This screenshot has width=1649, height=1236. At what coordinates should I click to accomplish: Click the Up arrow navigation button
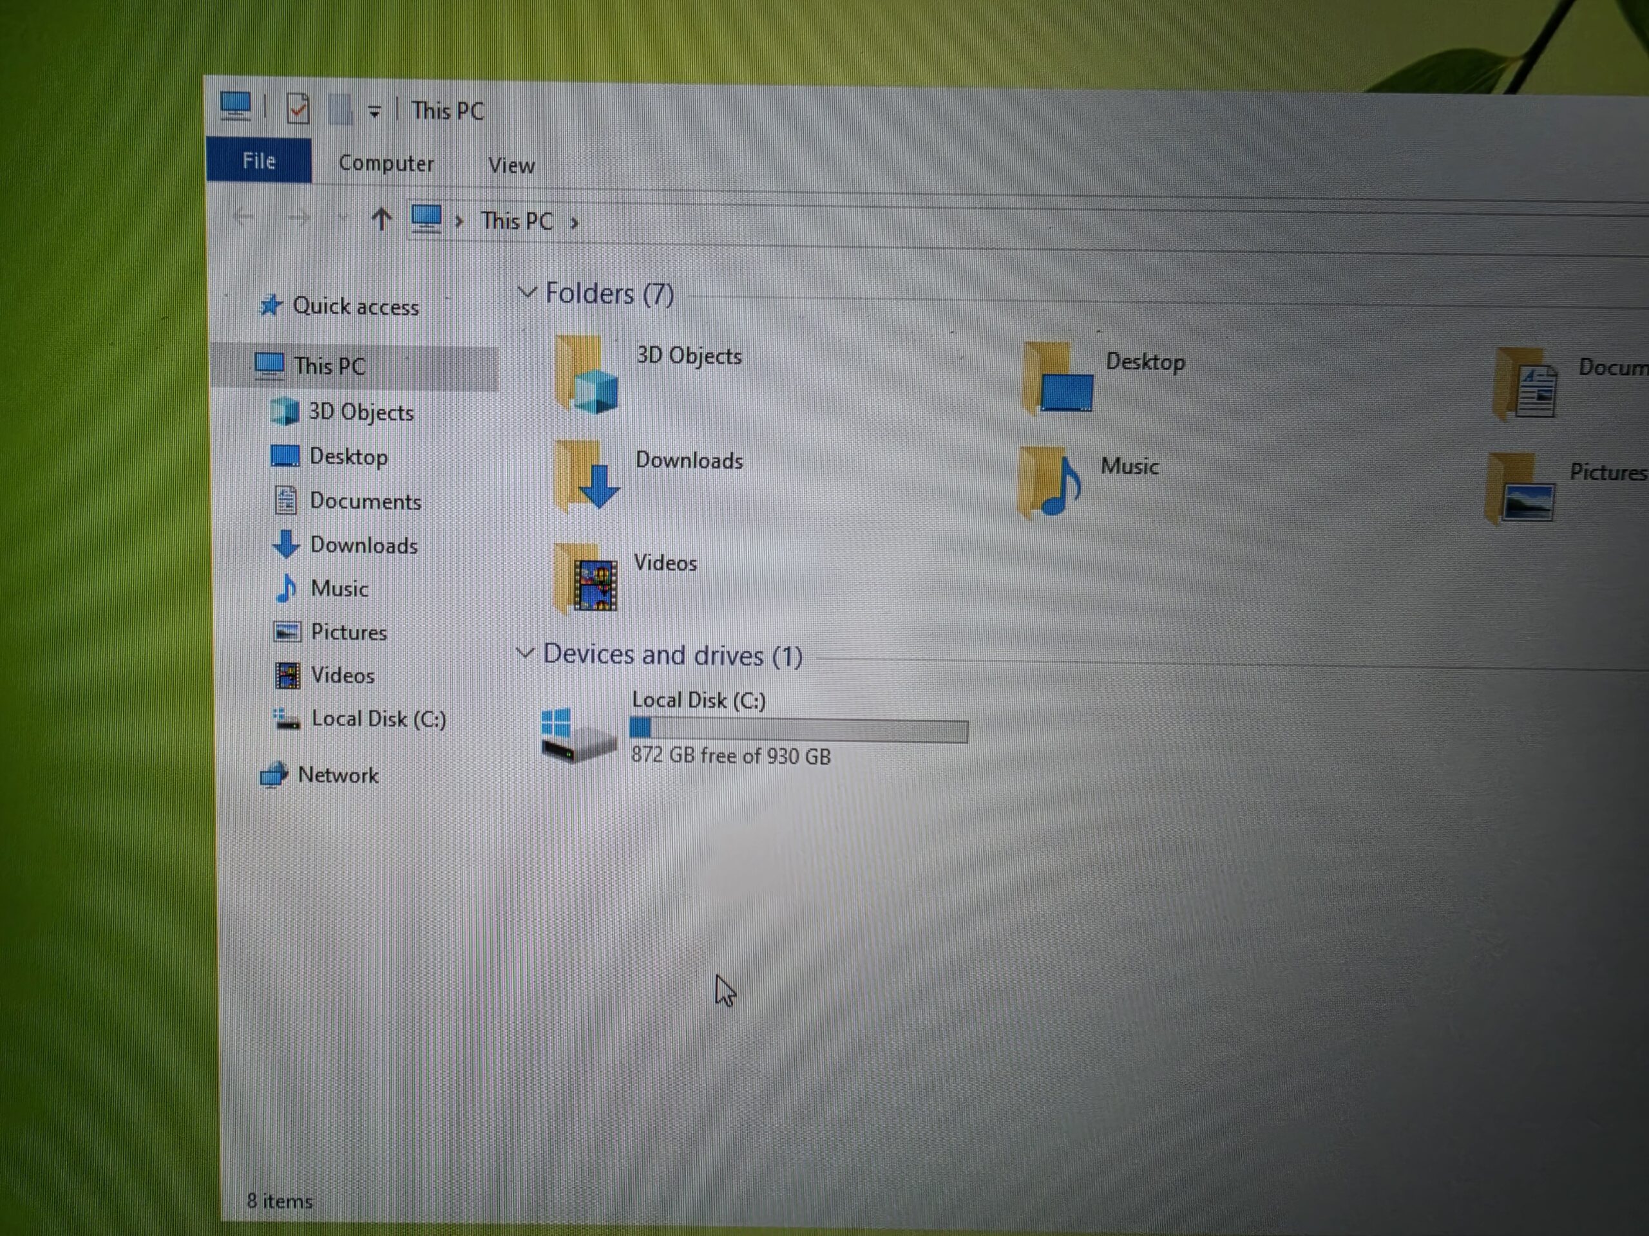[x=381, y=219]
